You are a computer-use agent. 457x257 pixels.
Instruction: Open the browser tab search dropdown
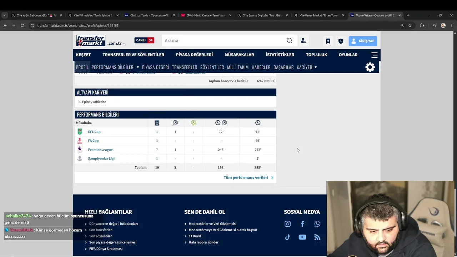4,15
